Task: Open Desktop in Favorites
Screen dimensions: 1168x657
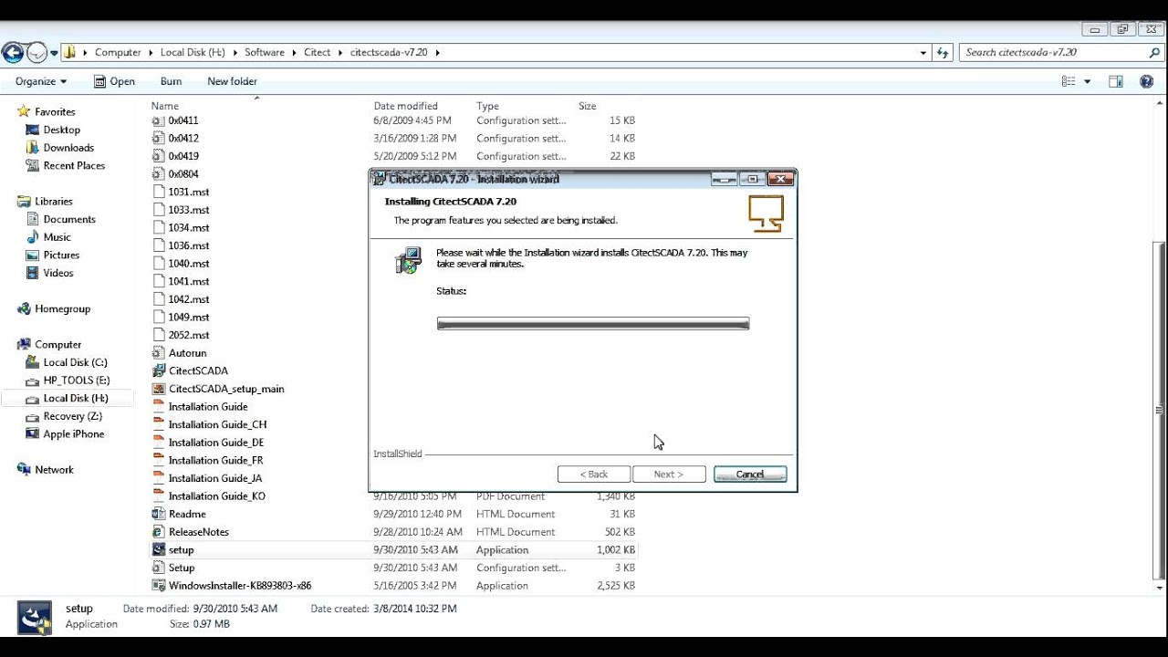Action: (61, 130)
